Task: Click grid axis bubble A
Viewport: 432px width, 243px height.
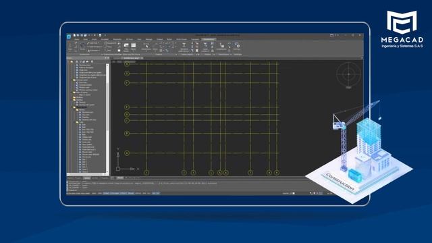Action: (127, 153)
